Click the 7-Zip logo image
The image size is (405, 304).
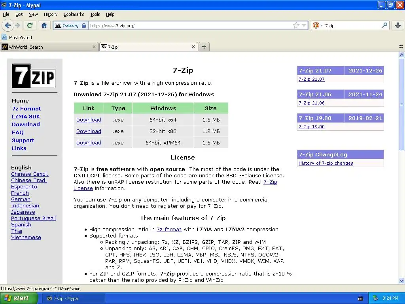click(x=34, y=76)
